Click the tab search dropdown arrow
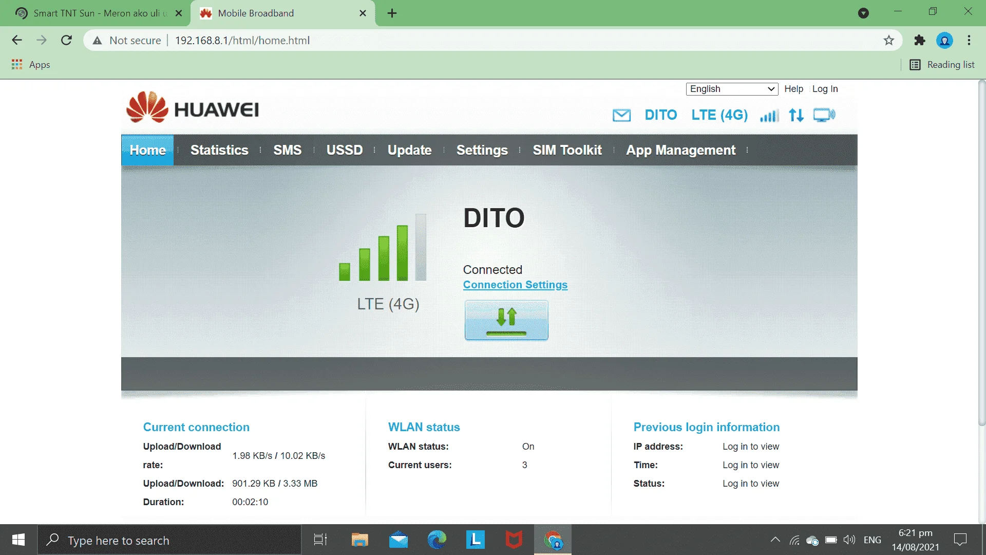The height and width of the screenshot is (555, 986). click(x=863, y=13)
